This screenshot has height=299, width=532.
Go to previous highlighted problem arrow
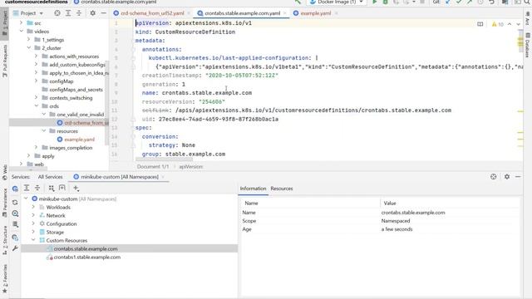[x=510, y=24]
